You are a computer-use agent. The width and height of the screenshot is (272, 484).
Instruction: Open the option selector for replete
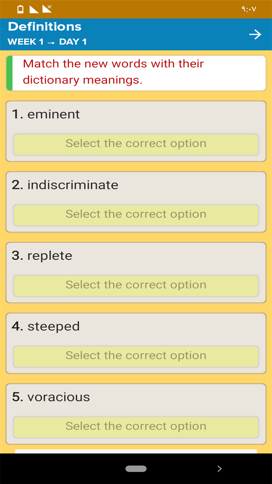[x=136, y=285]
